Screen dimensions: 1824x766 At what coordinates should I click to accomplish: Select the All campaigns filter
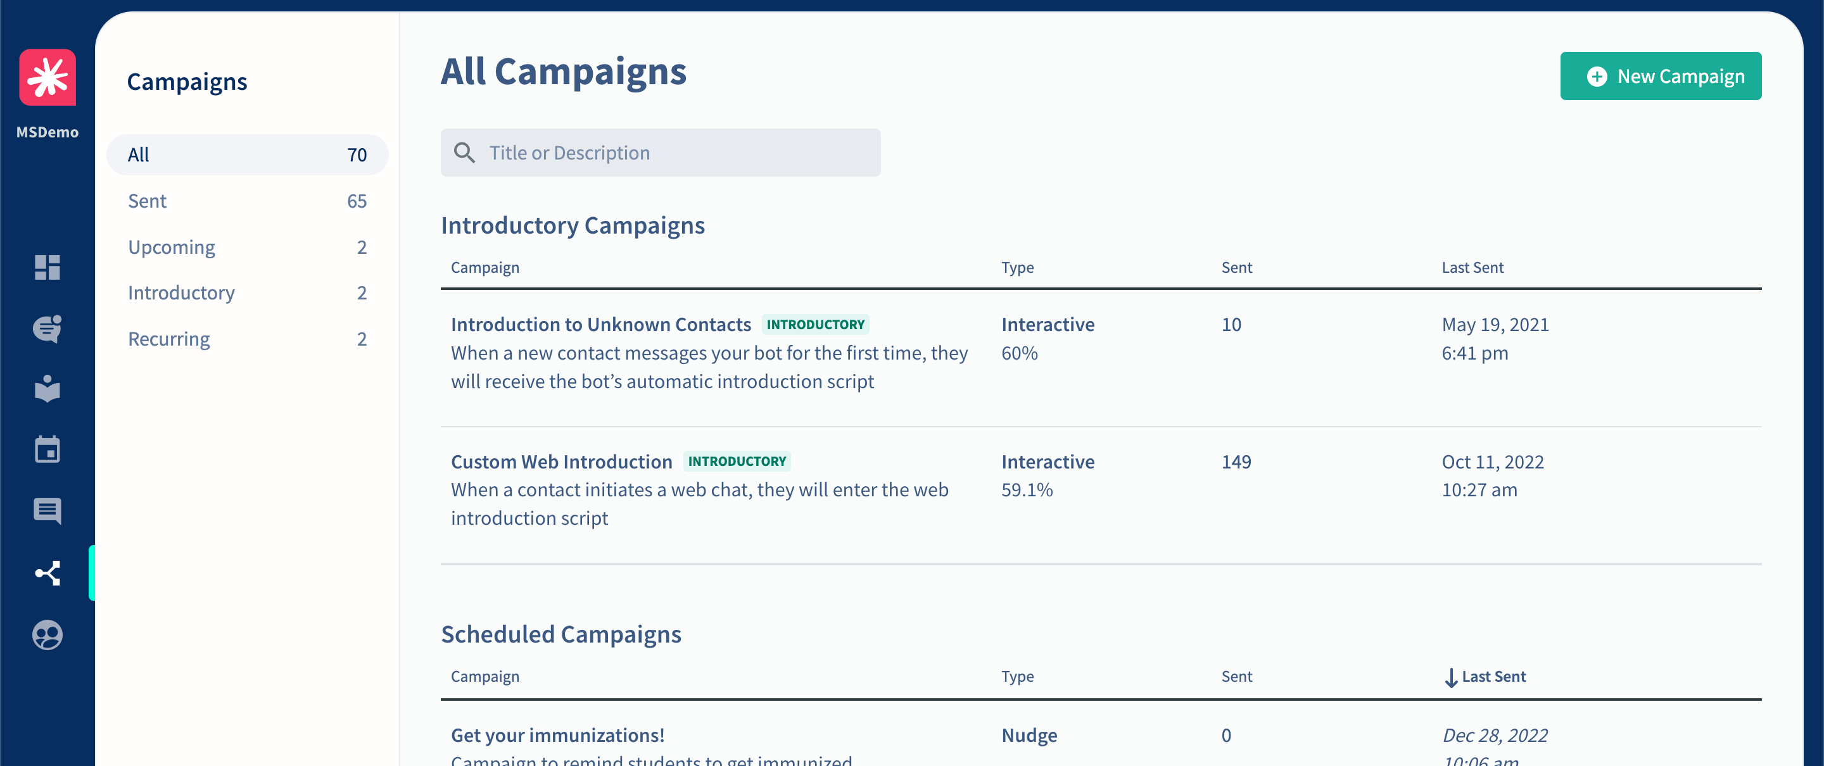(247, 154)
